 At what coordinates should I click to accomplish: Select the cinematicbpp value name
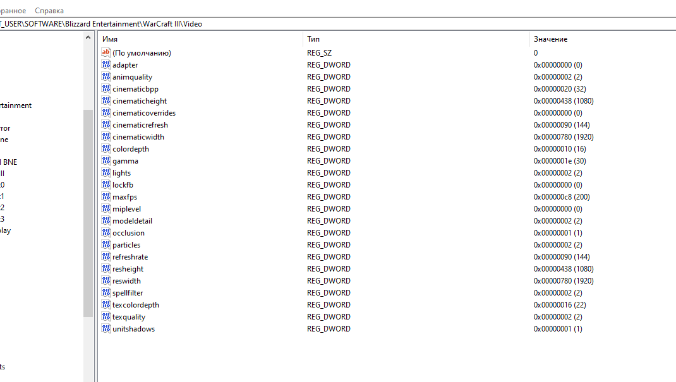point(135,89)
